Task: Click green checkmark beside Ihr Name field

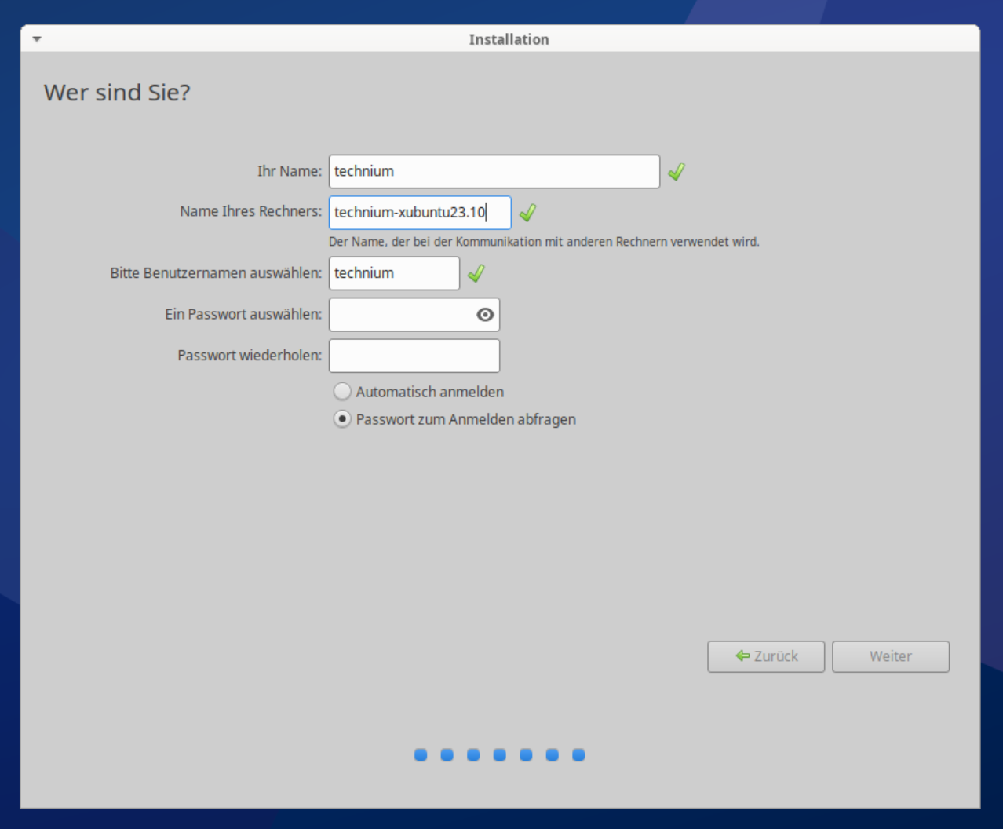Action: point(677,171)
